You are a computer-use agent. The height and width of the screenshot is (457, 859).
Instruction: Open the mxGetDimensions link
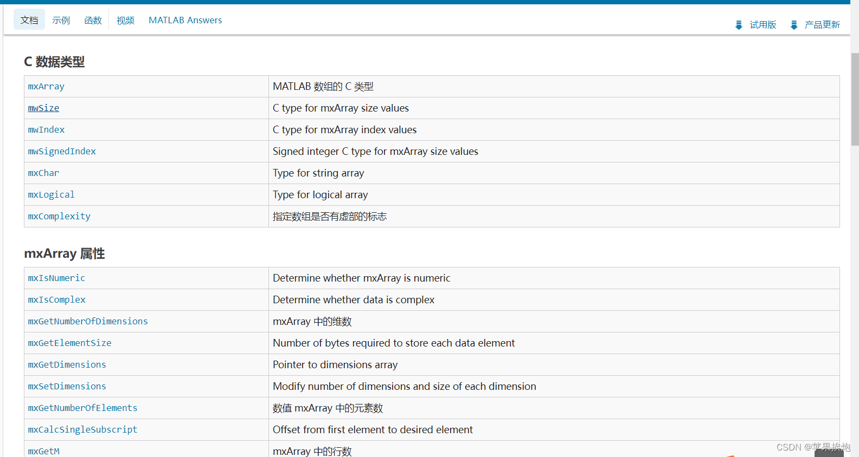(67, 365)
